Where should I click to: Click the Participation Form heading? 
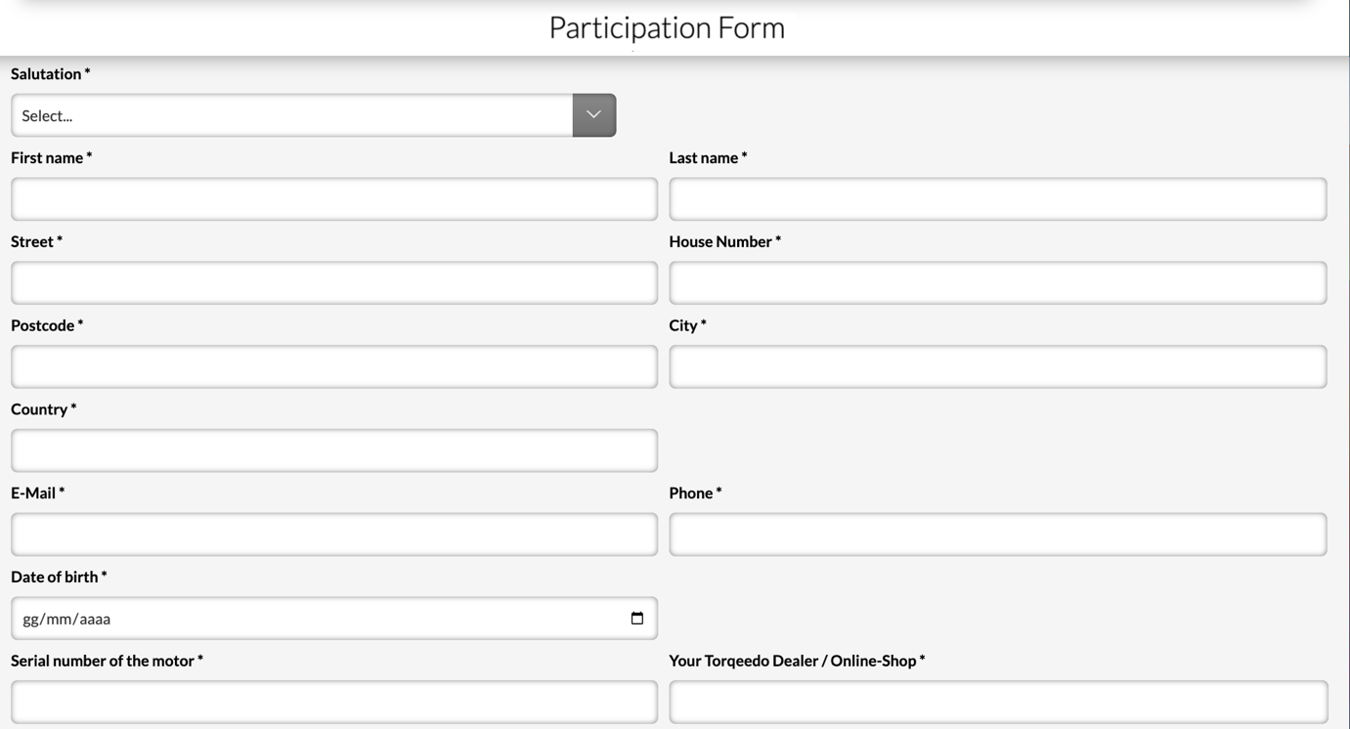[x=667, y=28]
